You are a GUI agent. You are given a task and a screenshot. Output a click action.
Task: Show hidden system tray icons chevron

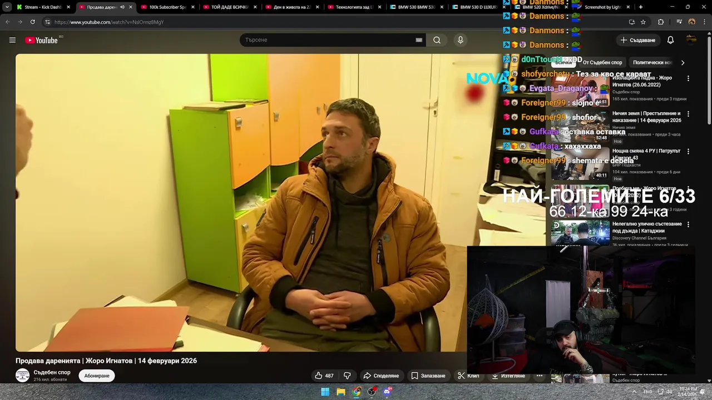click(x=634, y=392)
